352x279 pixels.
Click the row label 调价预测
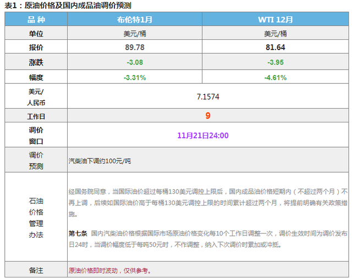pyautogui.click(x=36, y=160)
